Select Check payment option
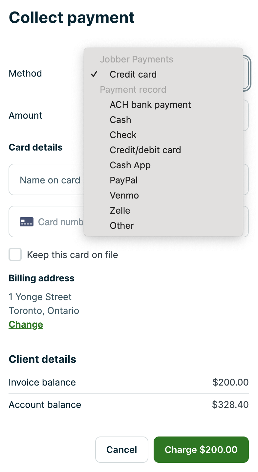 click(123, 135)
